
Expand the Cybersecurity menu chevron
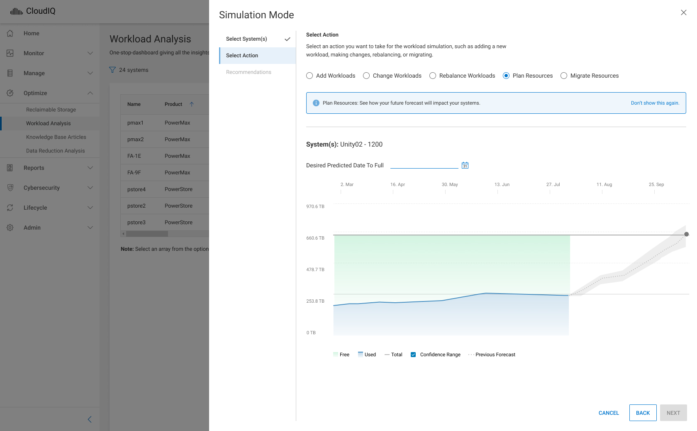[90, 188]
